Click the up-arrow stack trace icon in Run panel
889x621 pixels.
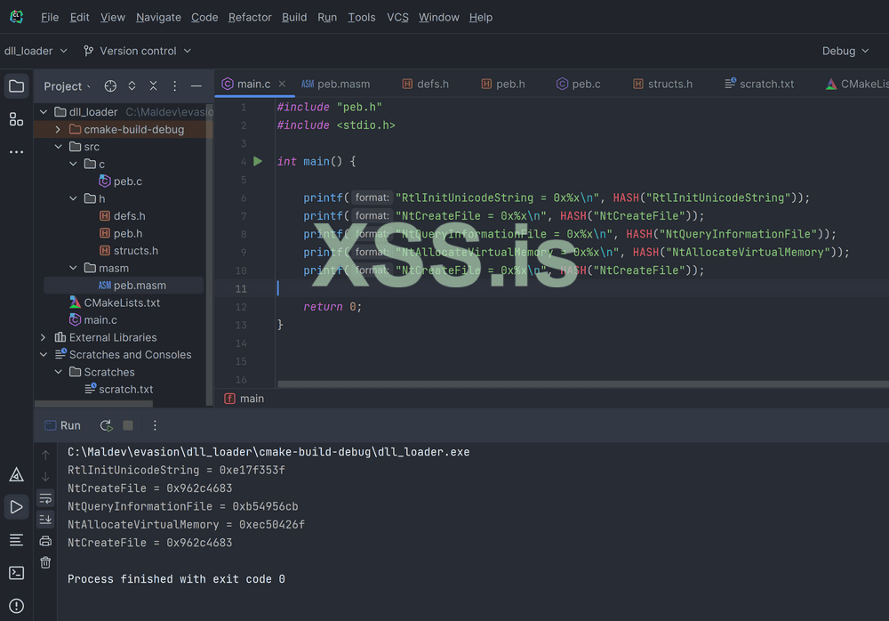[x=45, y=455]
